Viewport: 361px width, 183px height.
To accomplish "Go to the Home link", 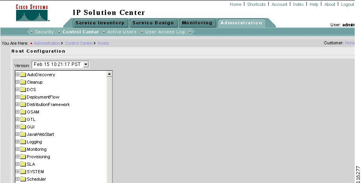I will [236, 4].
